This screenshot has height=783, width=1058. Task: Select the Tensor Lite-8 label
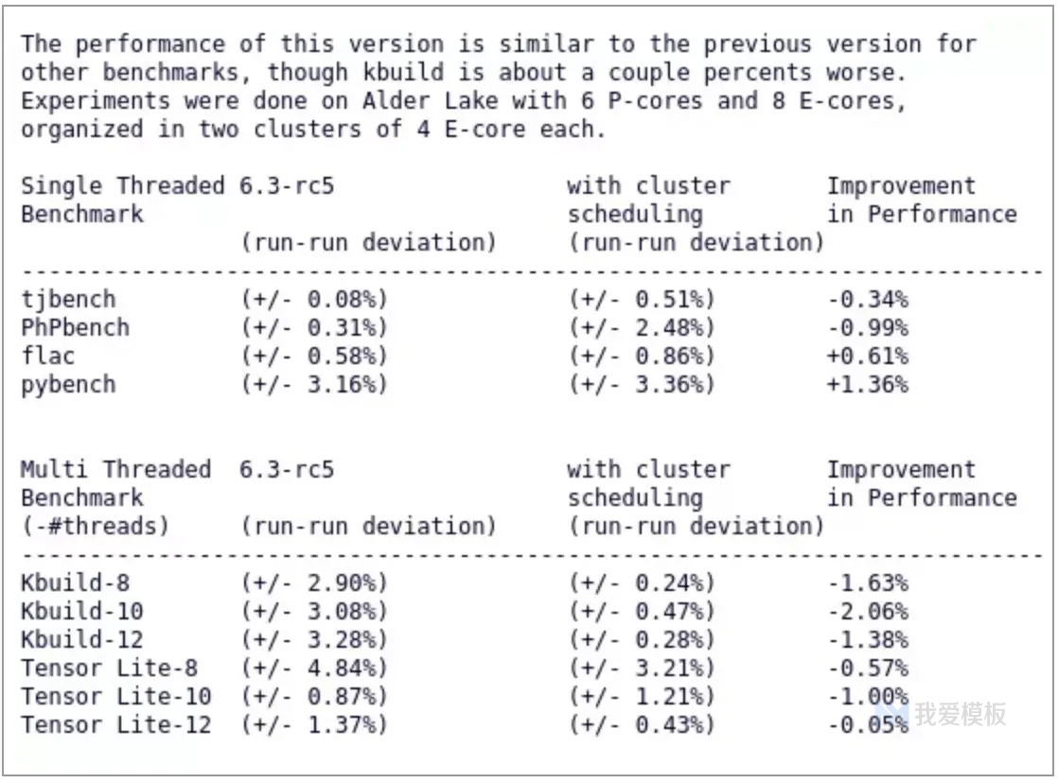(x=110, y=668)
